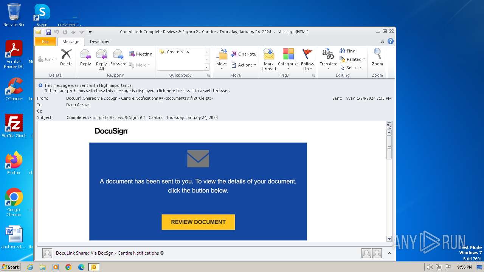Send message to OneNote
This screenshot has height=272, width=484.
pos(244,54)
